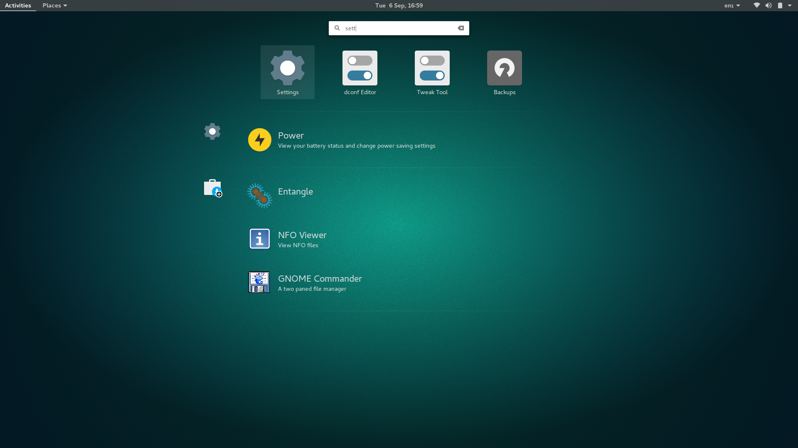This screenshot has height=448, width=798.
Task: Select the Entangle result title
Action: pos(296,192)
